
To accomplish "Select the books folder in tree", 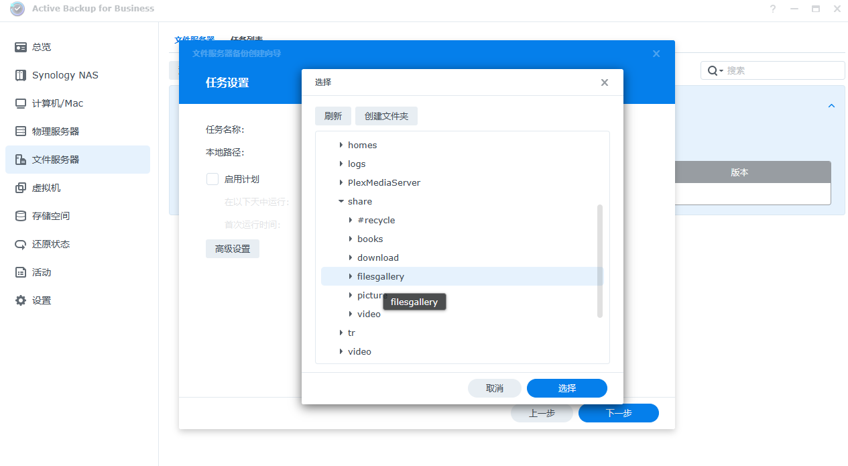I will (x=370, y=239).
